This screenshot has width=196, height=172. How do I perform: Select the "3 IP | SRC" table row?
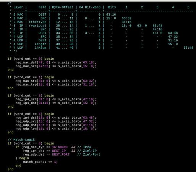(x=86, y=29)
